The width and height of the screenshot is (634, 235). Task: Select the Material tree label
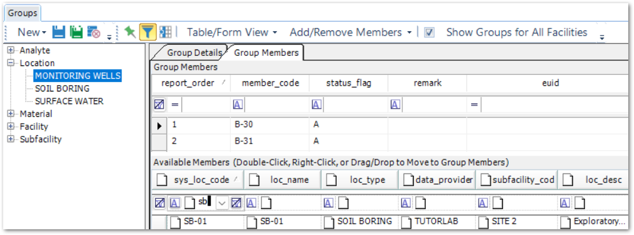point(36,114)
